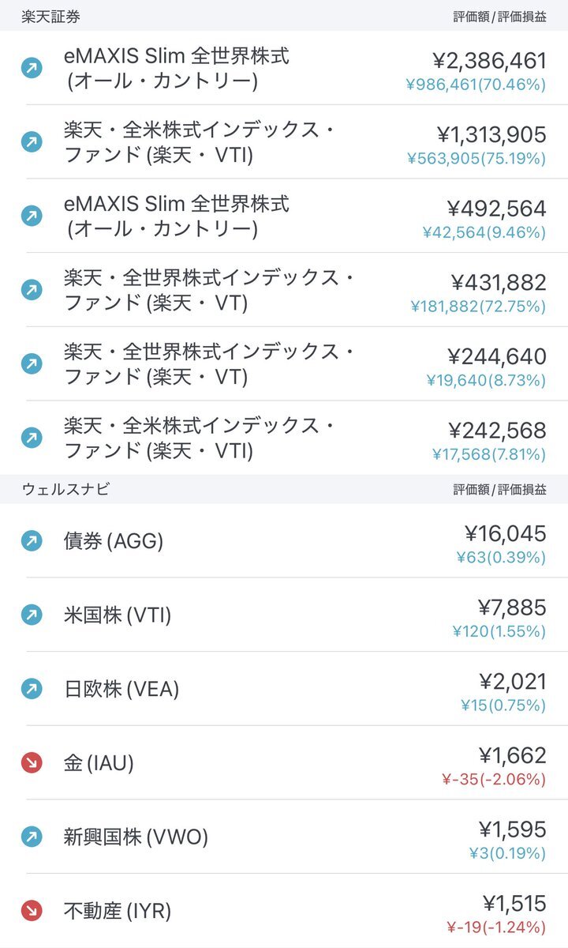
Task: Tap the 評価額/評価損益 label in the ウェルスナビ header
Action: [499, 489]
